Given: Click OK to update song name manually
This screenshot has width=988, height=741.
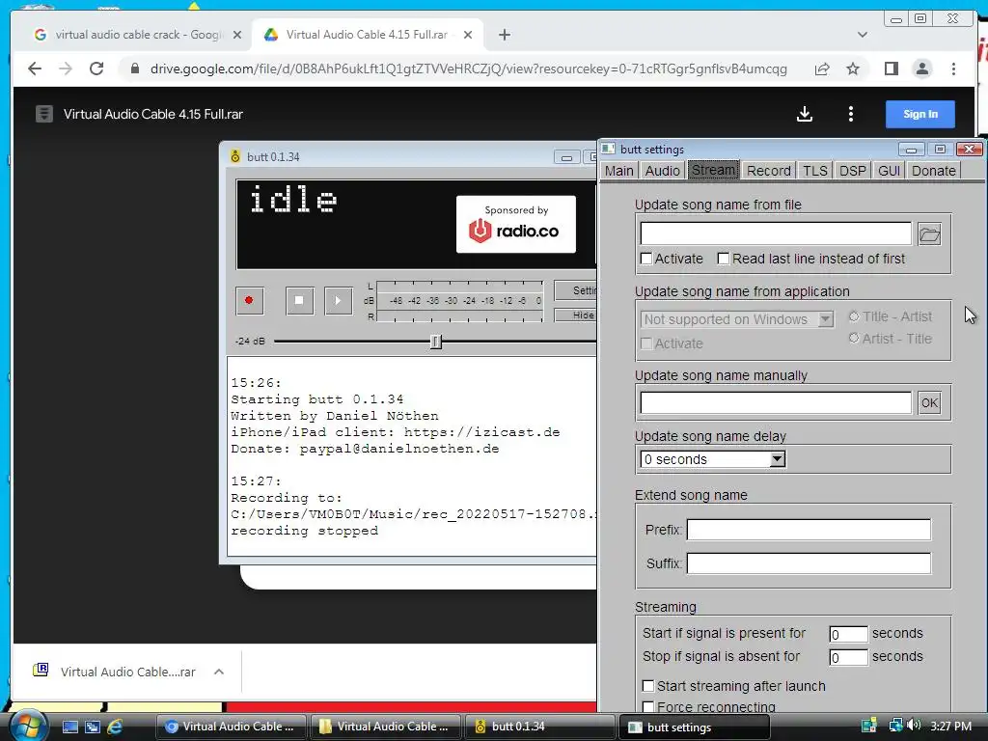Looking at the screenshot, I should point(929,403).
